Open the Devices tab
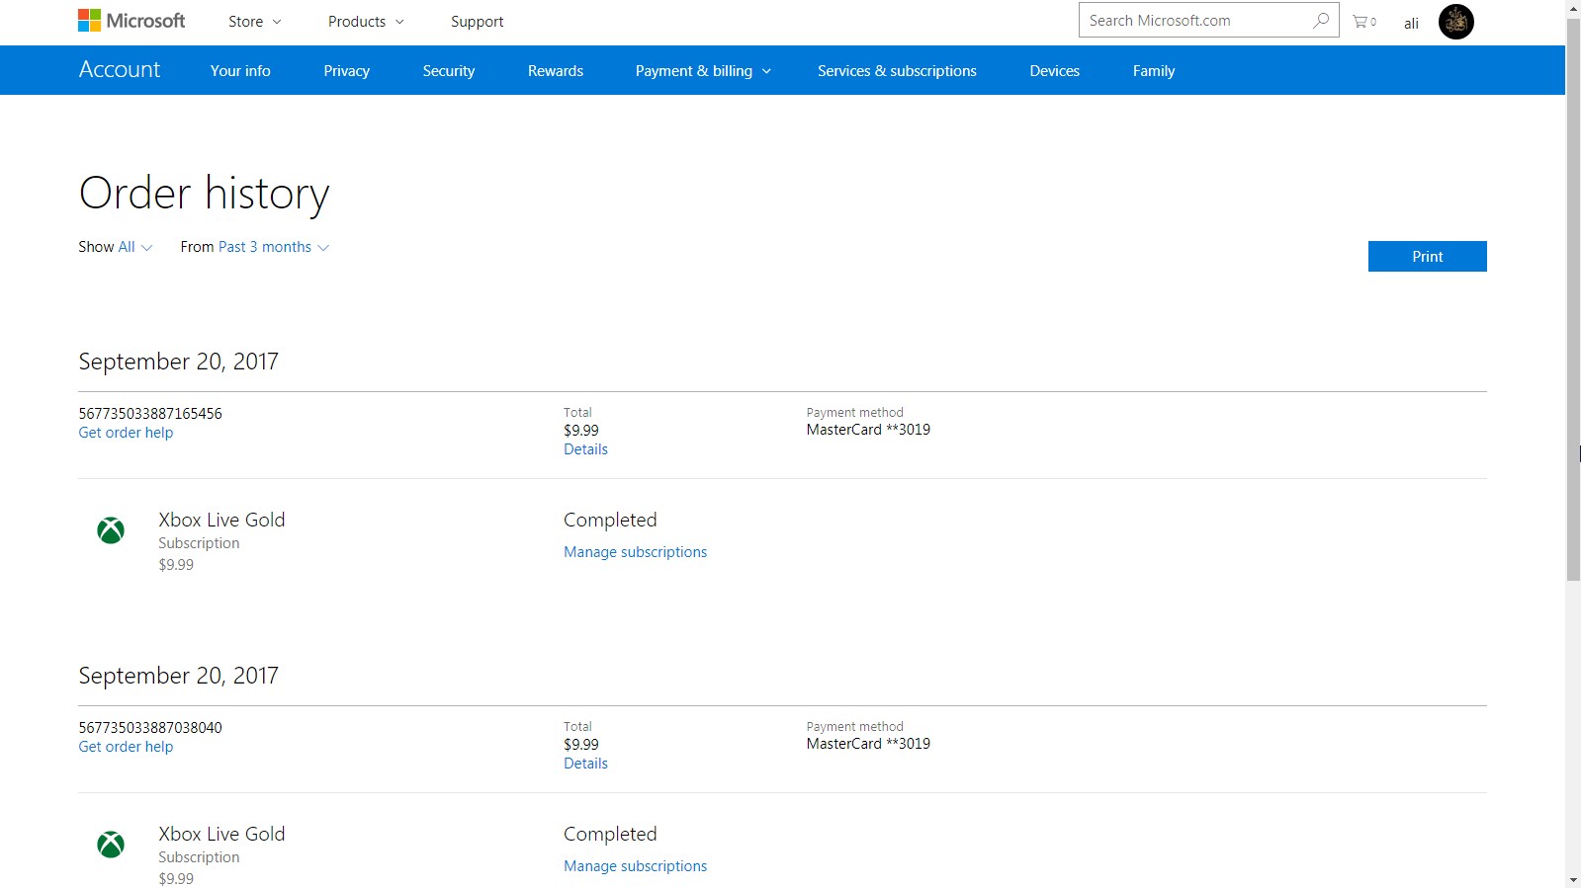This screenshot has height=888, width=1581. [x=1055, y=71]
